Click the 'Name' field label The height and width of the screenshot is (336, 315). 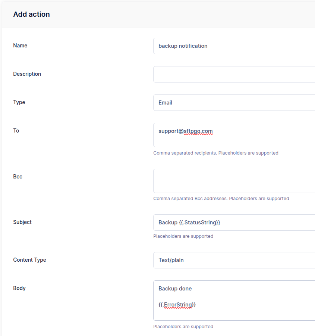coord(20,46)
